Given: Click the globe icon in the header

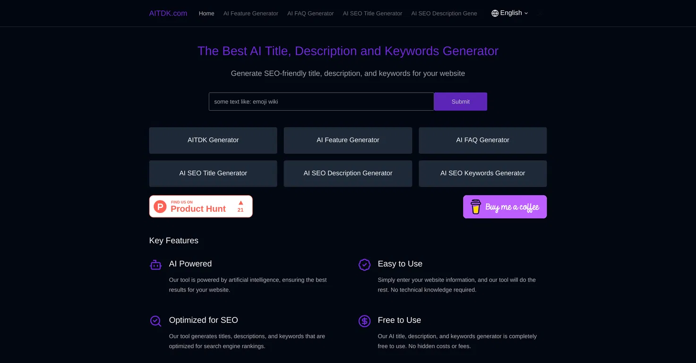Looking at the screenshot, I should pyautogui.click(x=495, y=13).
